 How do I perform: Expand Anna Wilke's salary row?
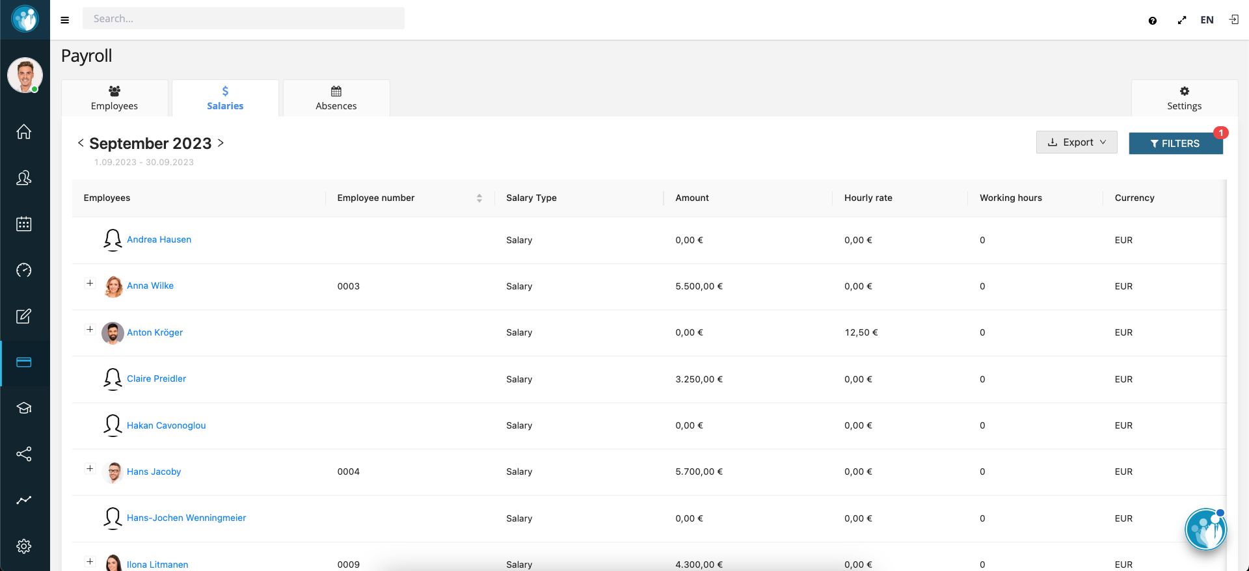pos(90,283)
